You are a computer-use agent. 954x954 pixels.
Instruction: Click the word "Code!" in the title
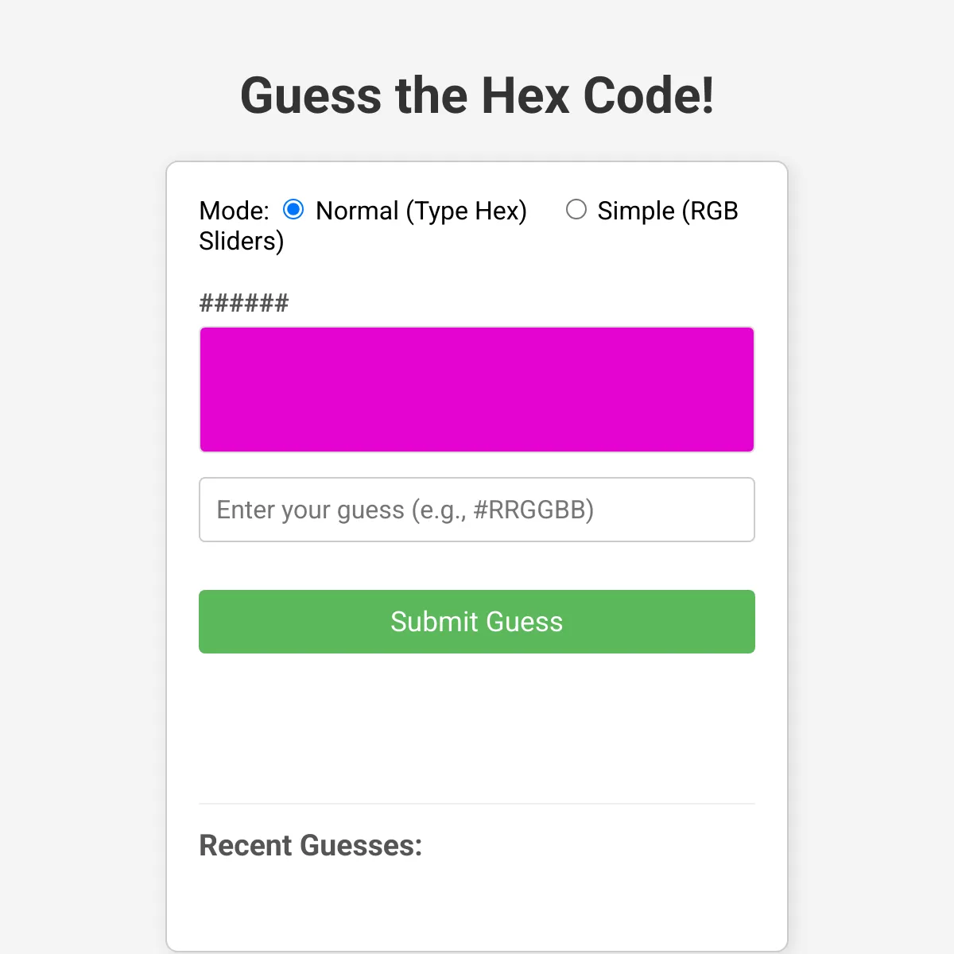pyautogui.click(x=648, y=96)
